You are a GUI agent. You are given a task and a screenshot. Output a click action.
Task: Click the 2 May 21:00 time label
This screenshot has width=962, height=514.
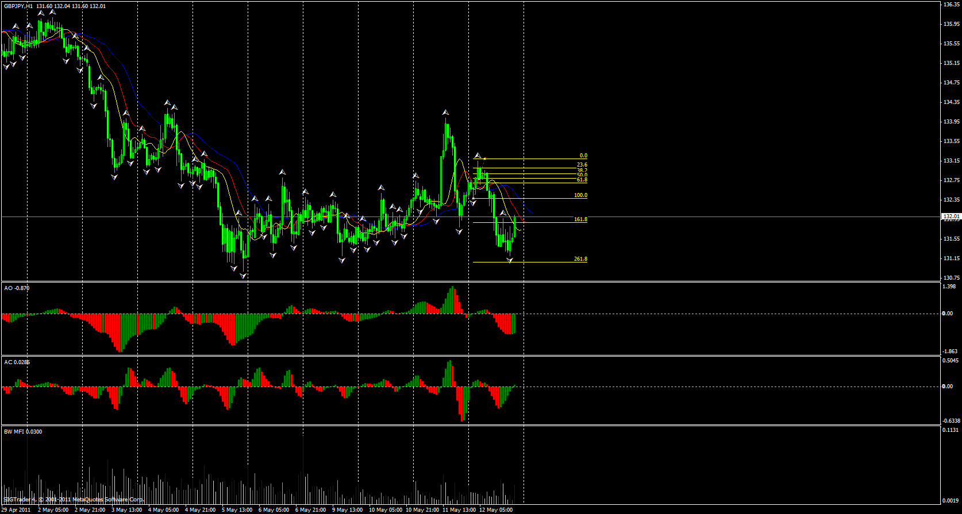pos(90,509)
